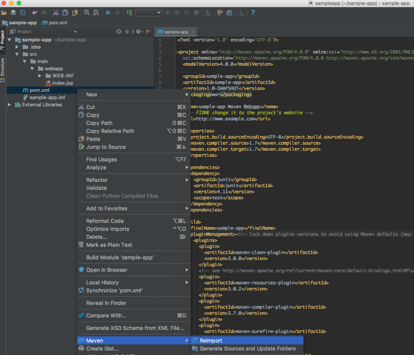Viewport: 414px width, 355px height.
Task: Collapse the src folder in project tree
Action: coord(17,54)
